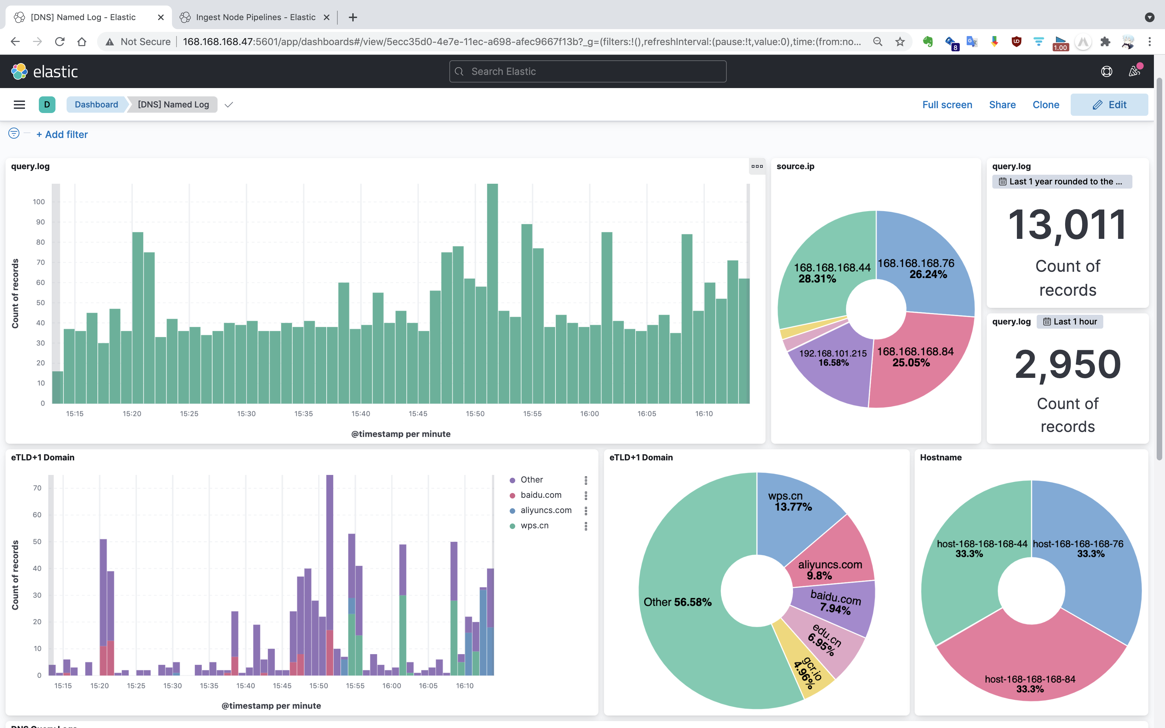Switch to Ingest Node Pipelines tab
The image size is (1165, 728).
(x=255, y=17)
